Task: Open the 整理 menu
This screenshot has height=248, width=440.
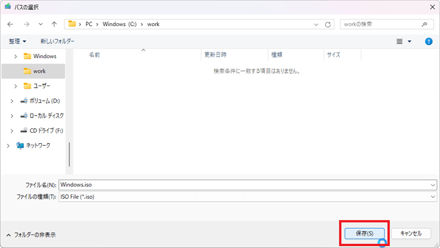Action: coord(17,41)
